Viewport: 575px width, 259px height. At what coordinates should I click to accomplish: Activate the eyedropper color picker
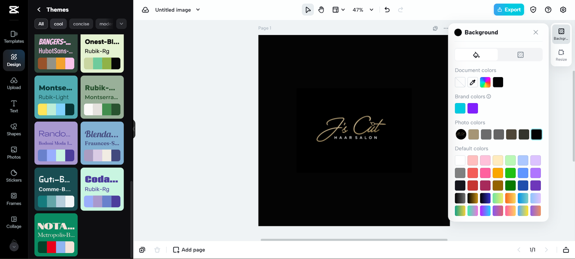click(x=473, y=82)
